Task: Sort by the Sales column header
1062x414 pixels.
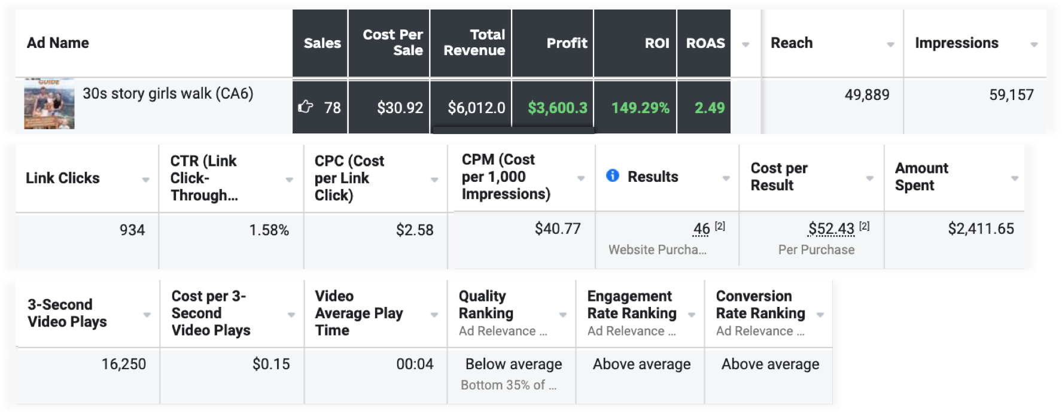Action: click(x=322, y=43)
